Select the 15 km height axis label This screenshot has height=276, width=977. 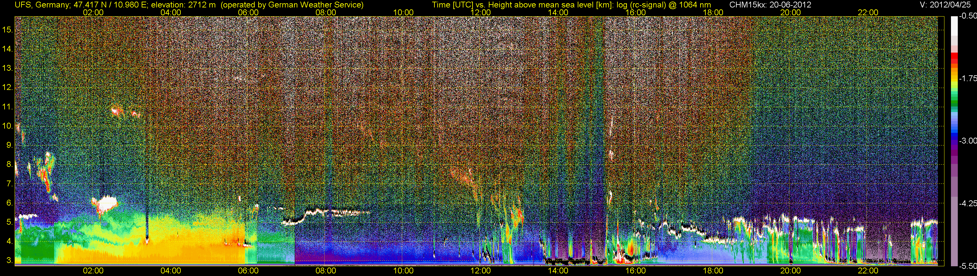pos(7,30)
